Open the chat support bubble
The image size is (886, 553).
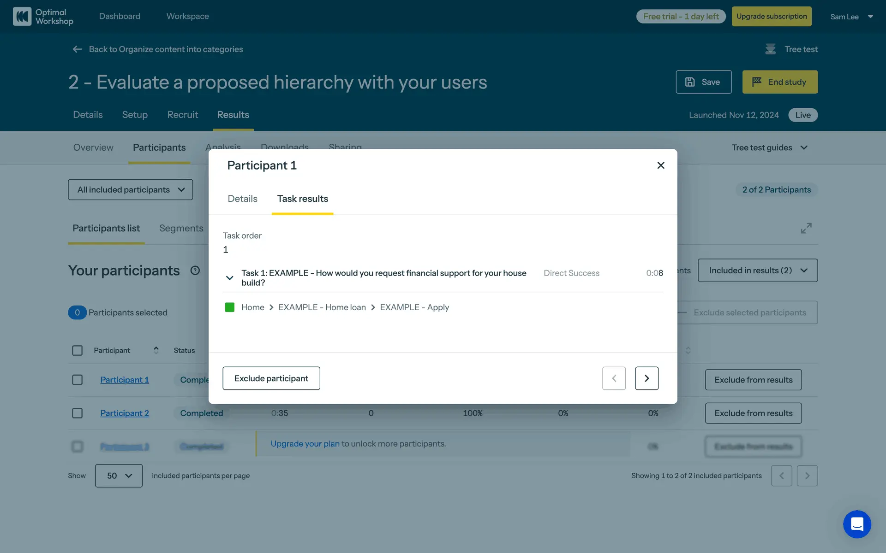856,524
